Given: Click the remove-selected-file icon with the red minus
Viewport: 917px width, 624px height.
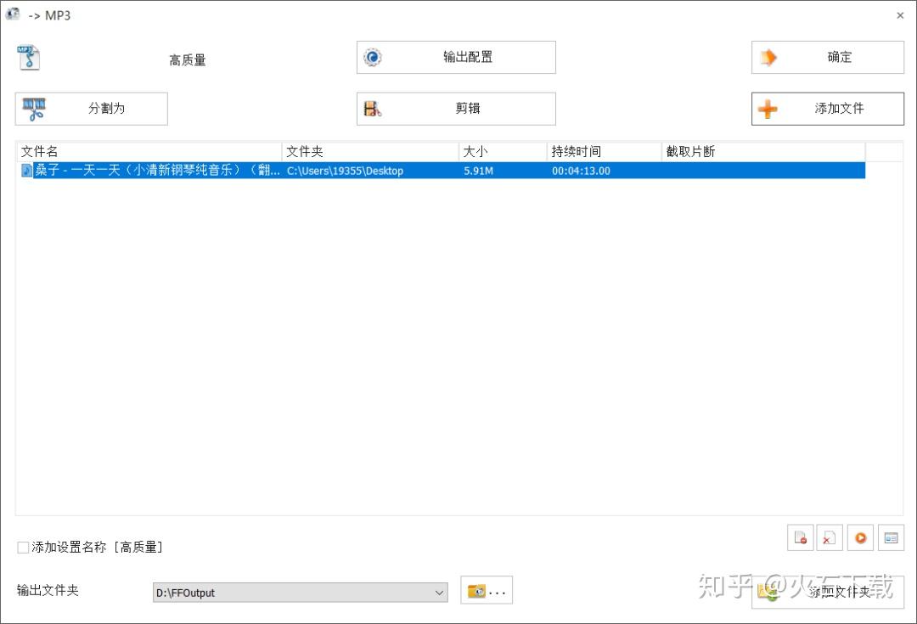Looking at the screenshot, I should click(x=800, y=537).
